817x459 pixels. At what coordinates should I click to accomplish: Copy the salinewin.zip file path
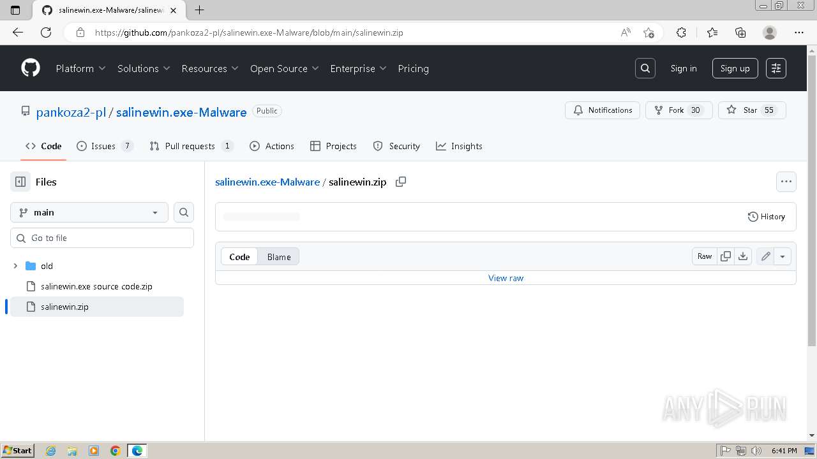[401, 182]
